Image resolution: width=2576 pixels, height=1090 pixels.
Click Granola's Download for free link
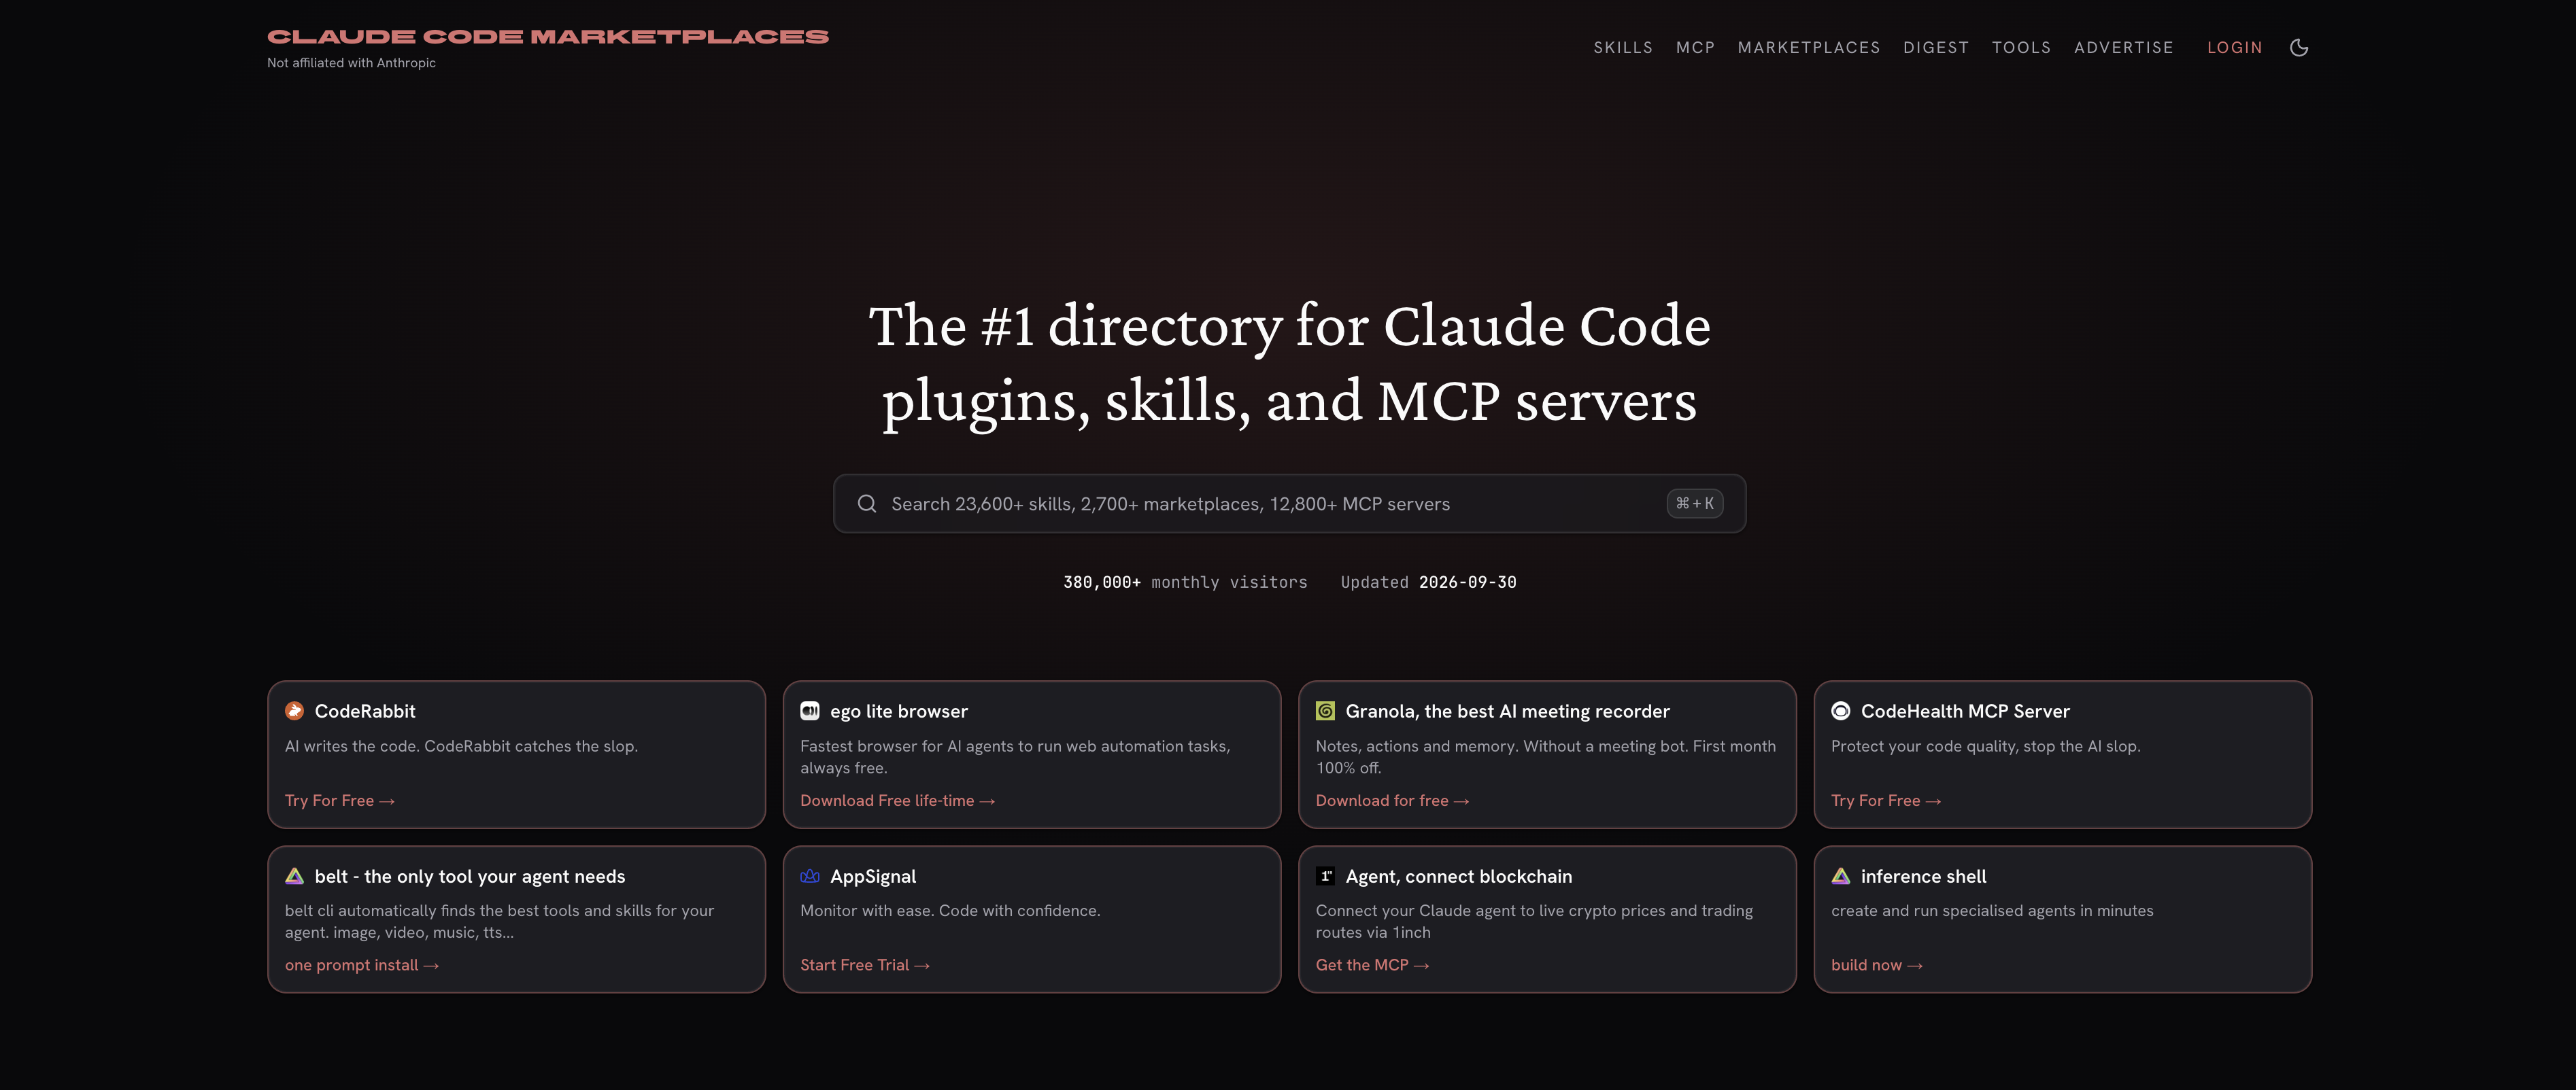click(1392, 801)
